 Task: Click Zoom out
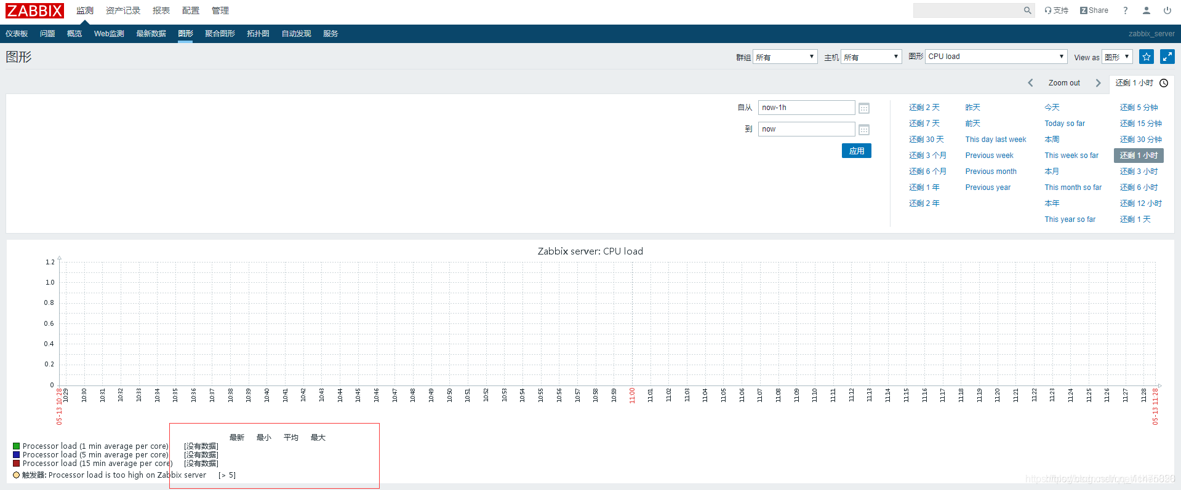(1064, 83)
